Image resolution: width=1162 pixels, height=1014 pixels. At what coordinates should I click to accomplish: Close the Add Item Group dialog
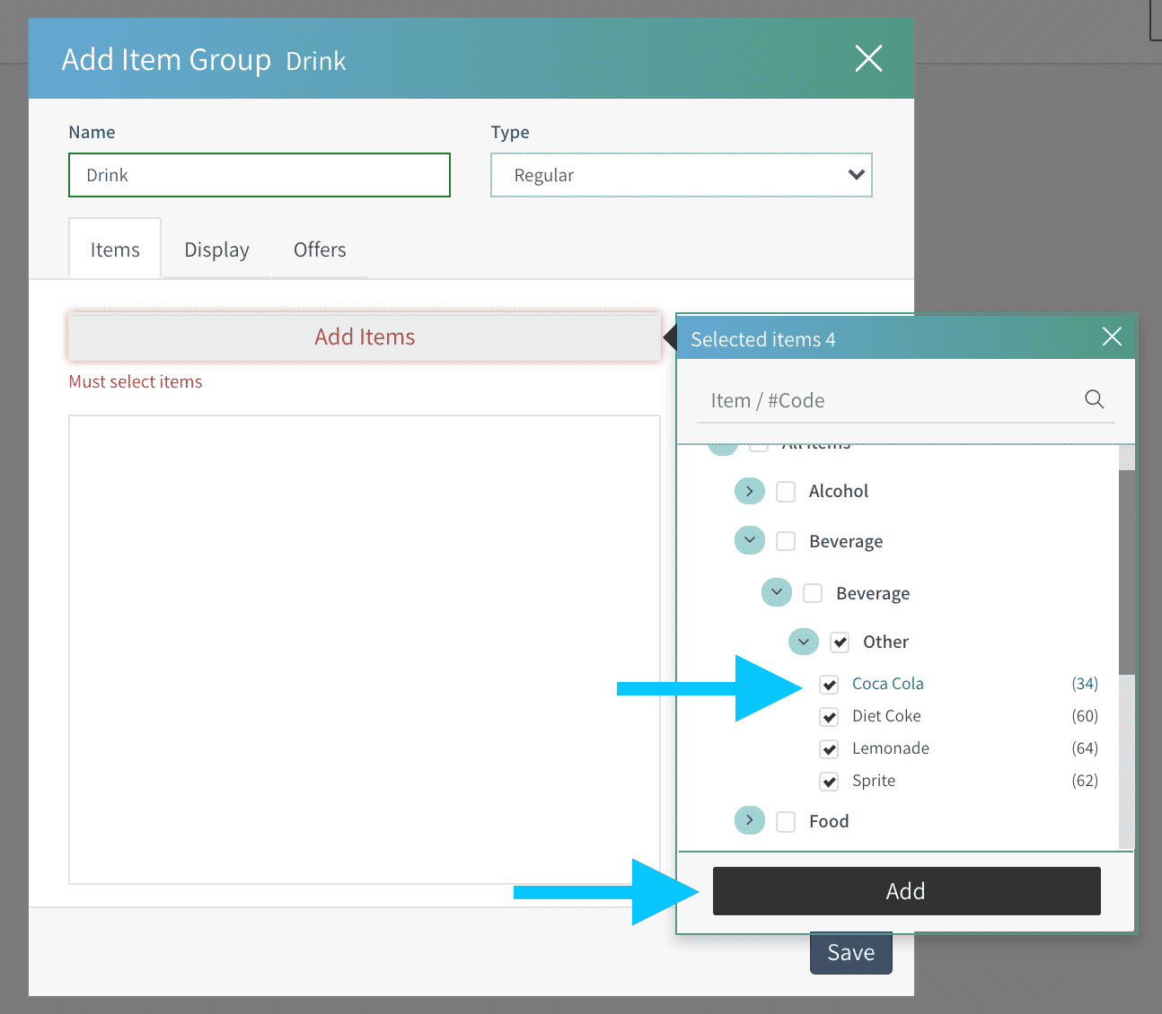(x=867, y=59)
